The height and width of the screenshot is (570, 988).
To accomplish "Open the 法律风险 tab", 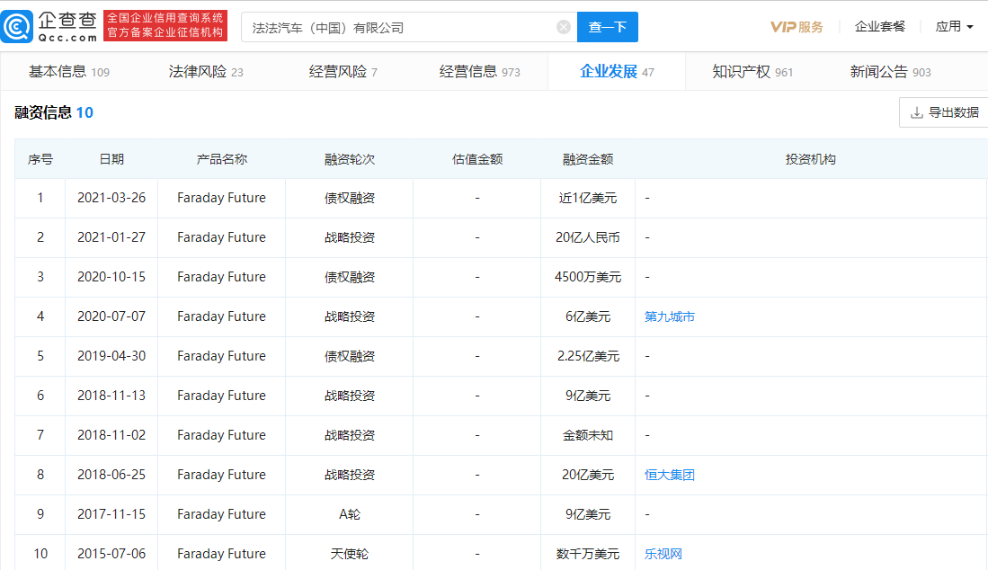I will coord(206,72).
